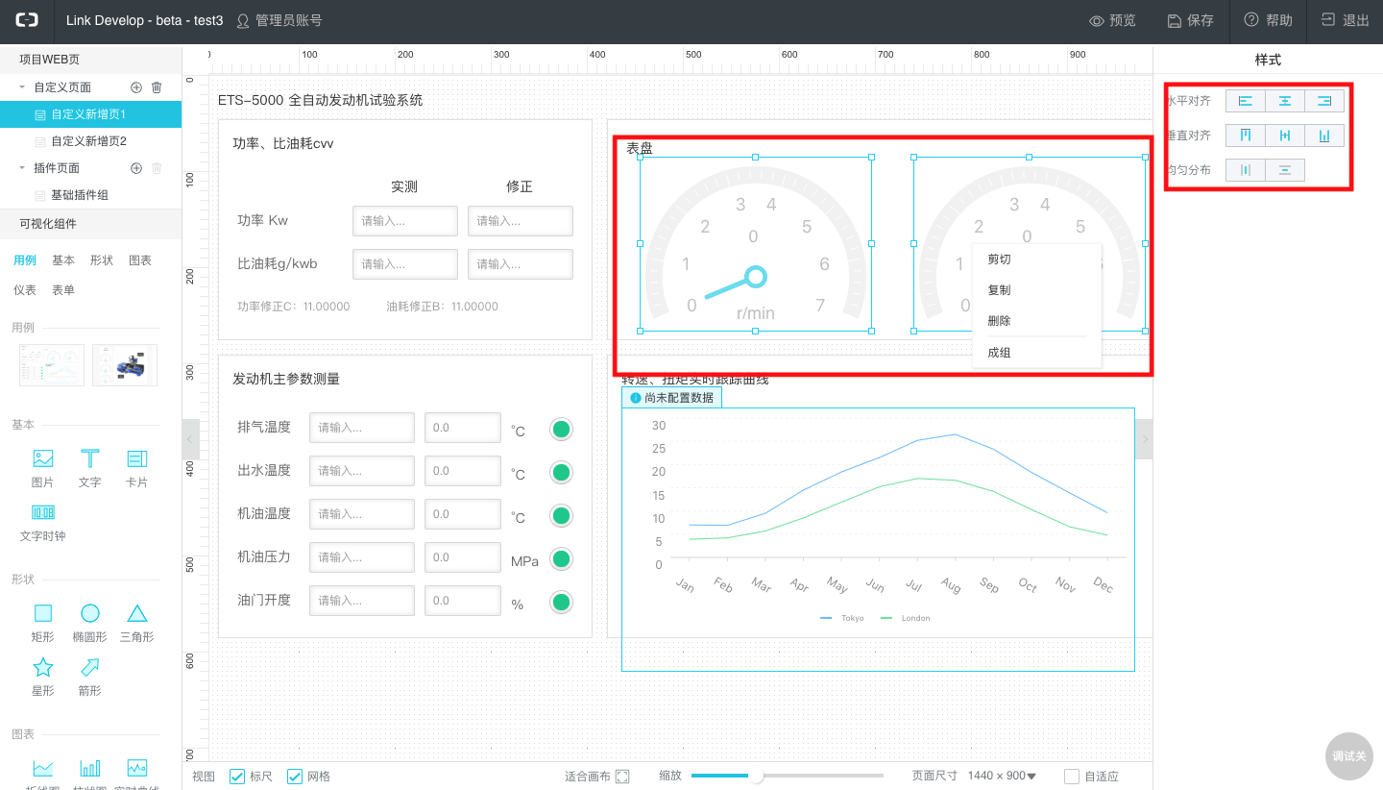1383x790 pixels.
Task: Choose 剪切 from context menu
Action: tap(1036, 259)
